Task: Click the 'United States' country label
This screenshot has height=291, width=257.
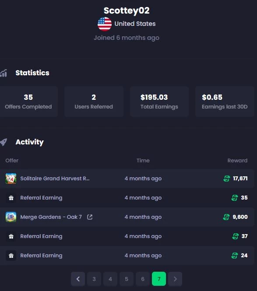Action: pyautogui.click(x=135, y=24)
